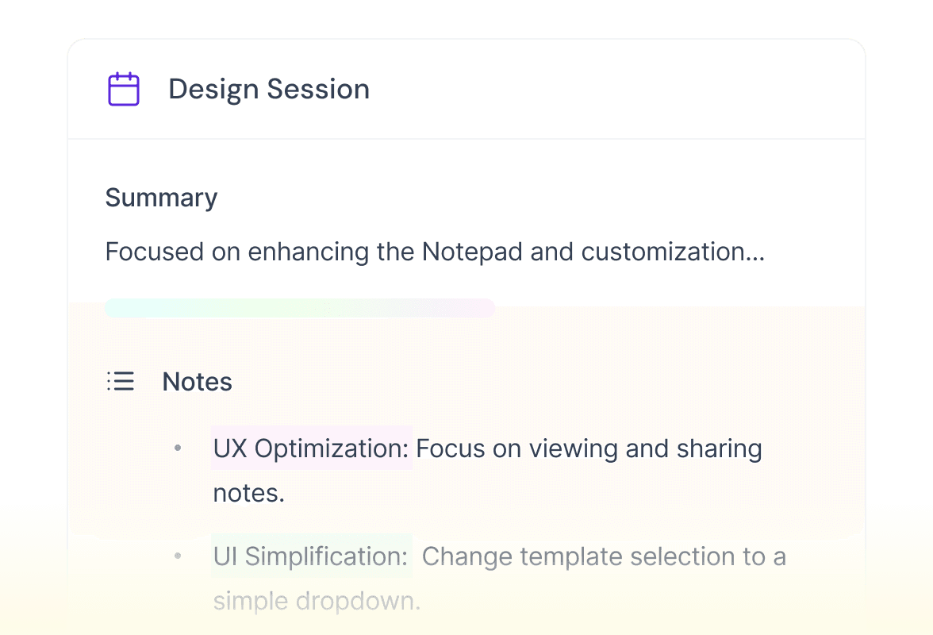
Task: Click the Notes list icon
Action: pos(121,382)
